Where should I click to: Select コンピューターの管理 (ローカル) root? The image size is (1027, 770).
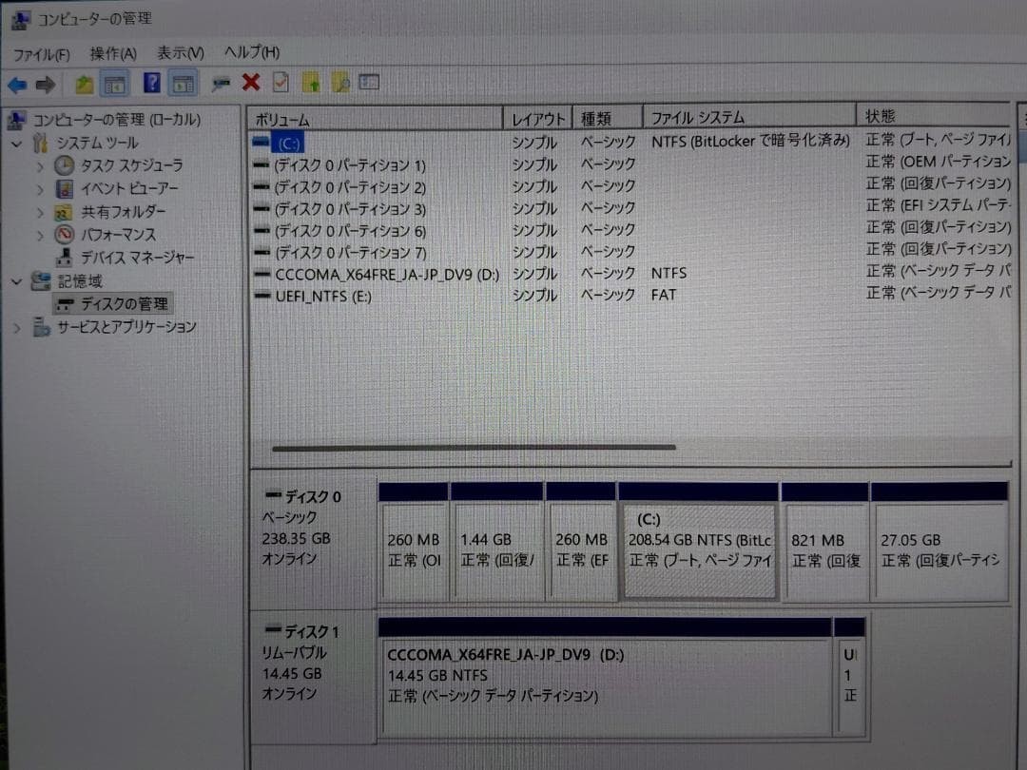pyautogui.click(x=117, y=120)
